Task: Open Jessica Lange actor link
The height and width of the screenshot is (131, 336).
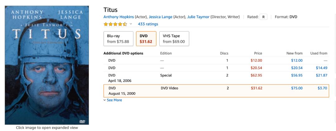Action: [160, 17]
